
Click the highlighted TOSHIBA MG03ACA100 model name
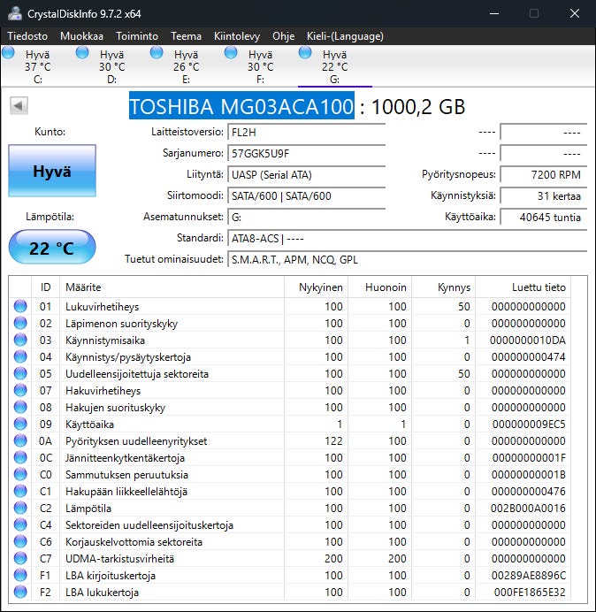pyautogui.click(x=241, y=107)
